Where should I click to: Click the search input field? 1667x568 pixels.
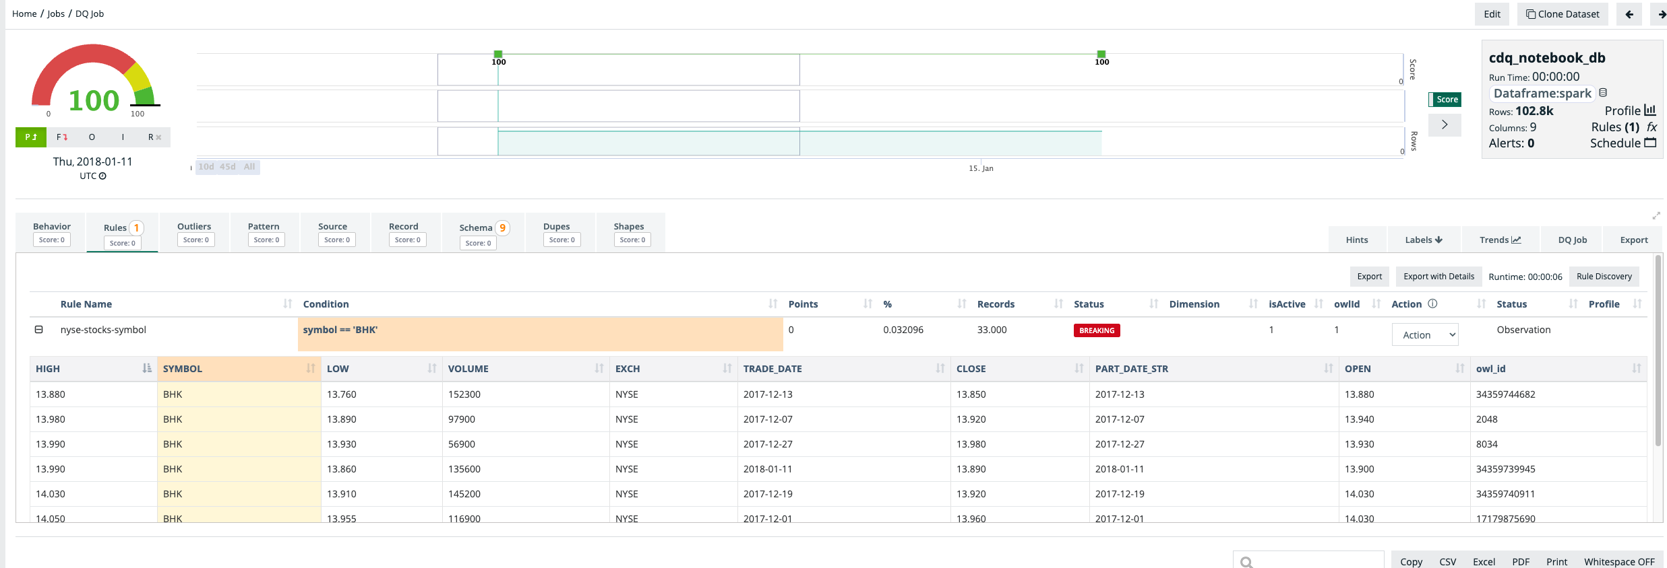(1314, 561)
